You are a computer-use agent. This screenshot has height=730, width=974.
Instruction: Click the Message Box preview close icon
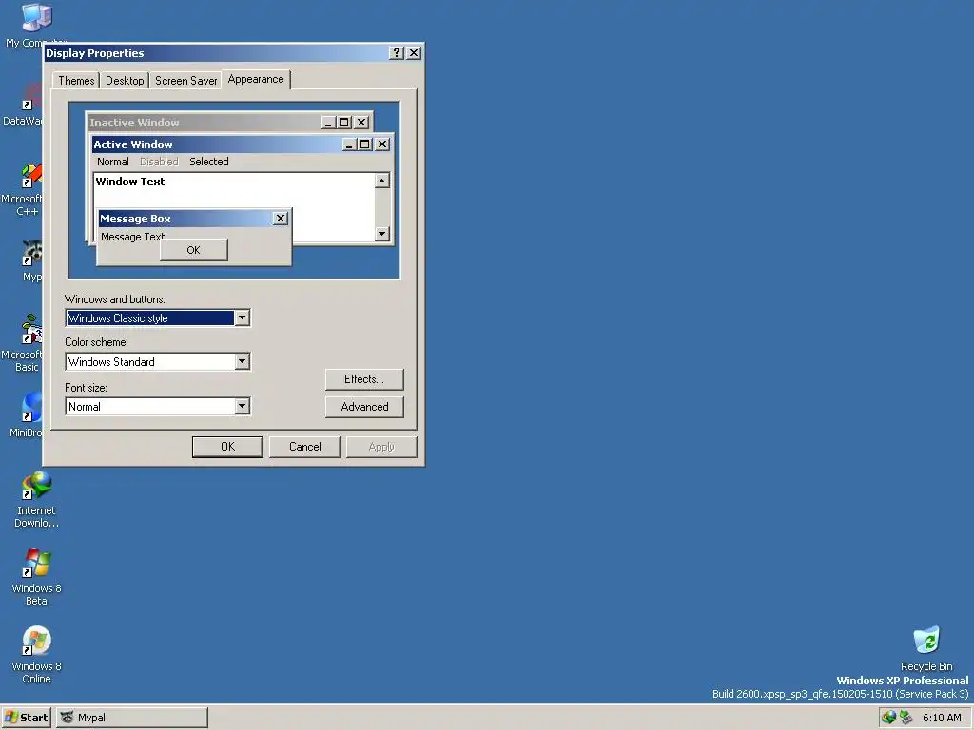pos(281,219)
